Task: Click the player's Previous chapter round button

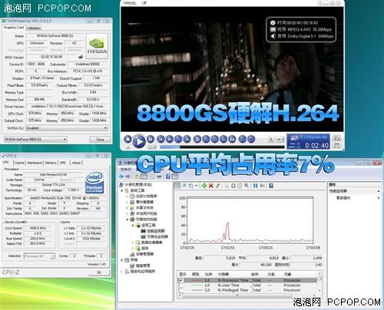Action: [161, 139]
